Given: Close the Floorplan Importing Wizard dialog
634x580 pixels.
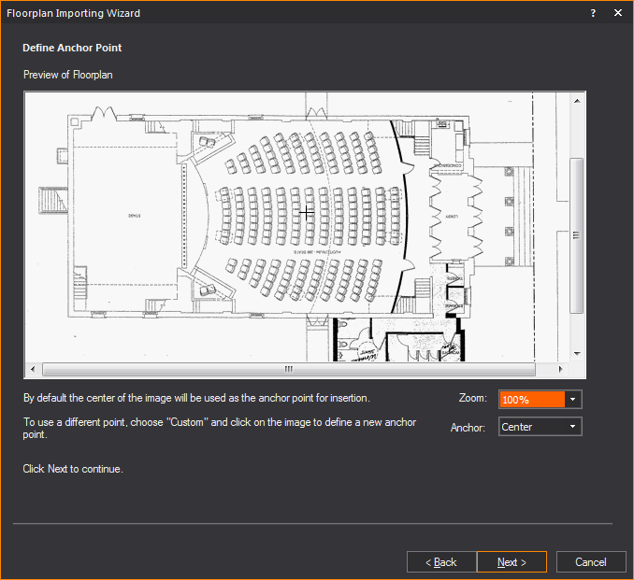Looking at the screenshot, I should click(618, 13).
